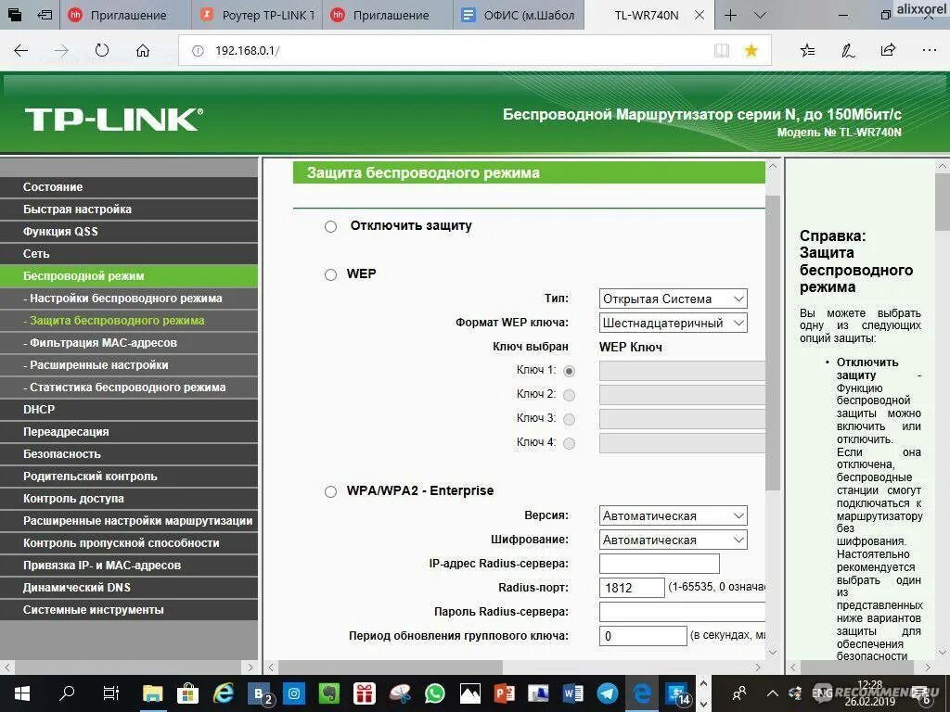Show tab previews chevron
Viewport: 950px width, 712px height.
[760, 15]
